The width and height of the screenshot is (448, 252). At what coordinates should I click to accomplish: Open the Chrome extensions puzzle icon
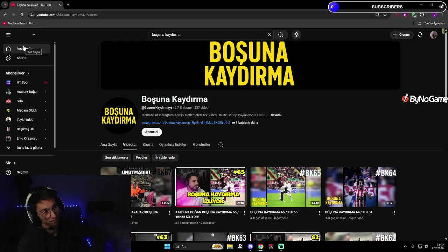[x=422, y=15]
